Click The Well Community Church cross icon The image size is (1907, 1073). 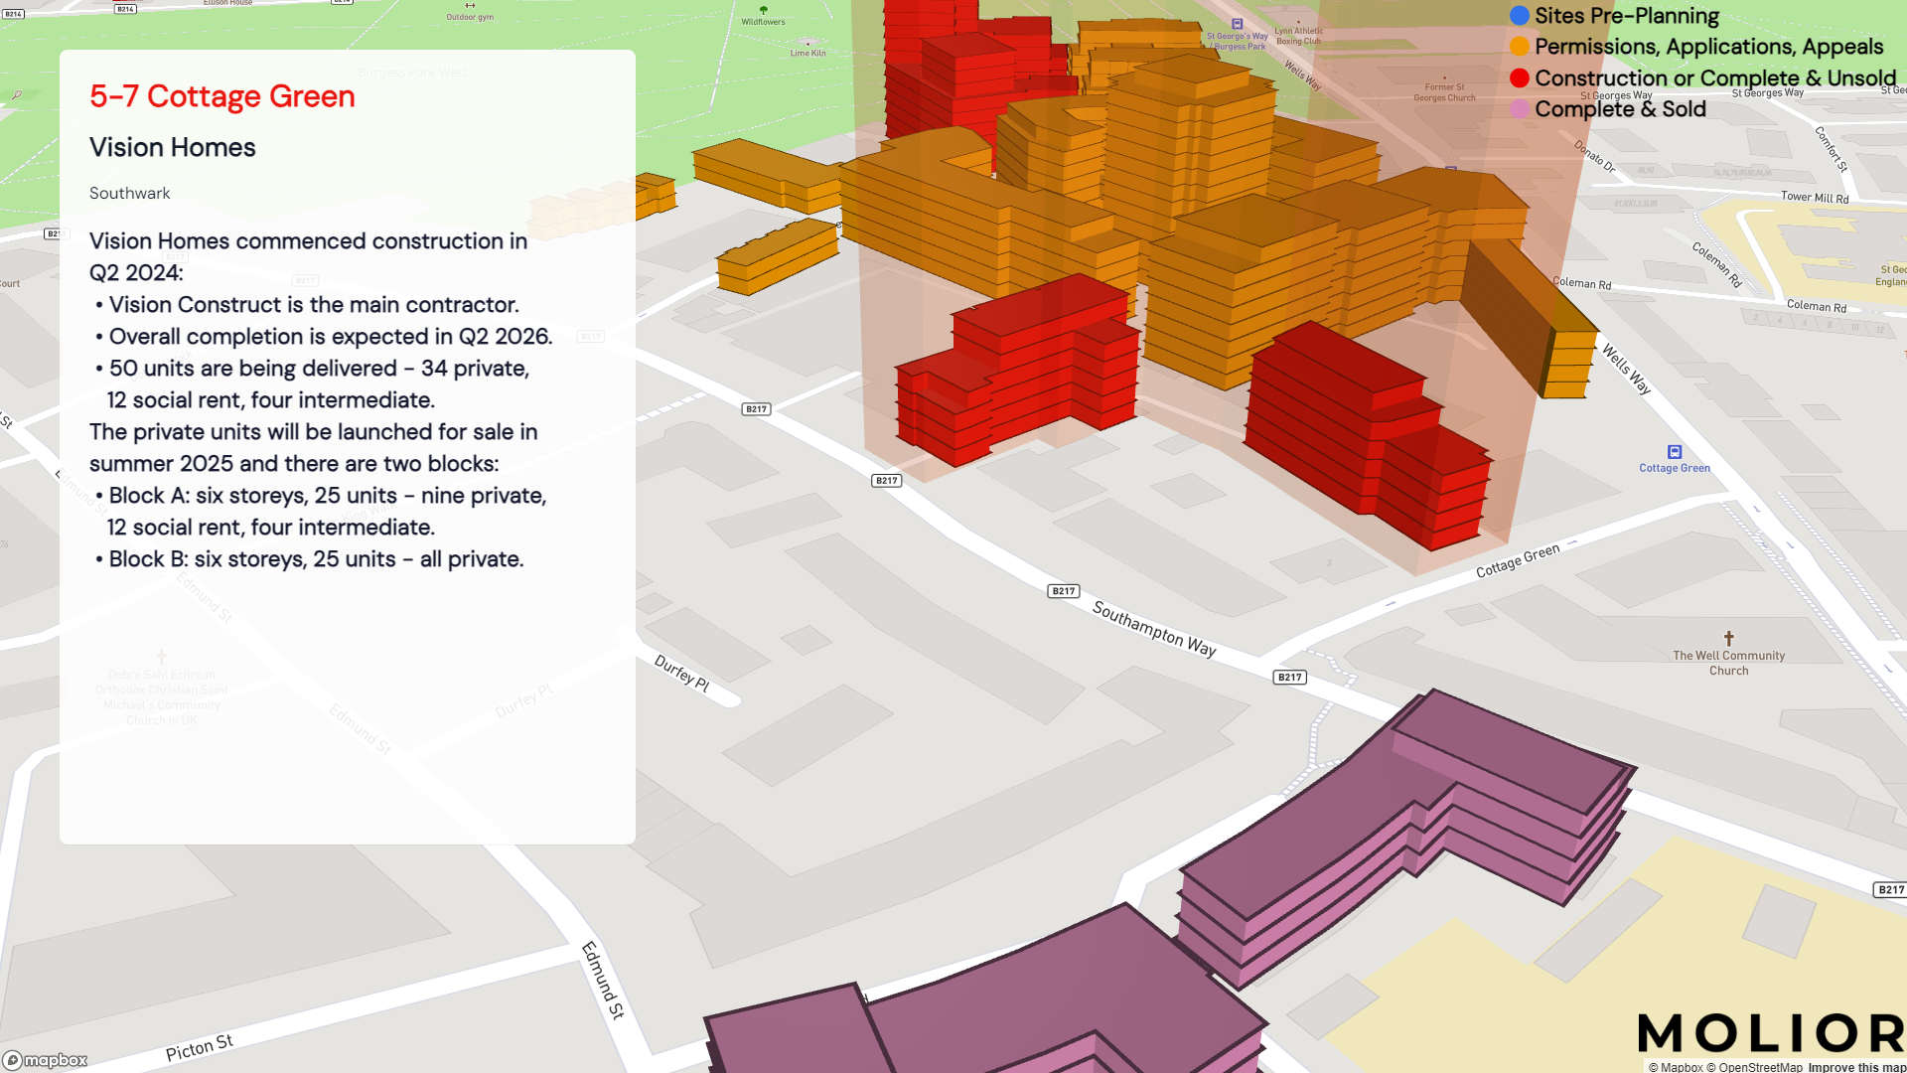1728,638
